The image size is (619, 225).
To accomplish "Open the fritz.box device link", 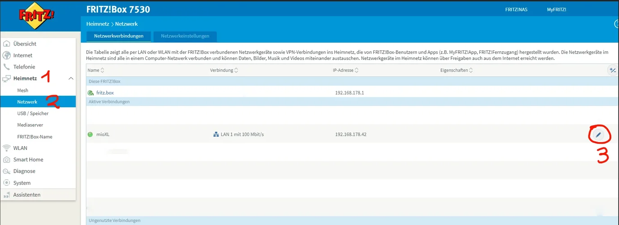I will click(x=105, y=93).
